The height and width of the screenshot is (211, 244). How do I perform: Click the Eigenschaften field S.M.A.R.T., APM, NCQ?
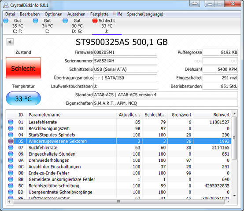click(x=166, y=103)
